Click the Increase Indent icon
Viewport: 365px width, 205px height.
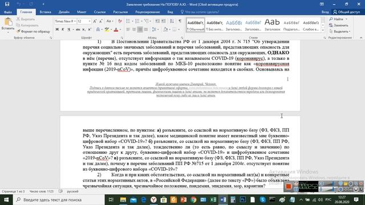[x=164, y=21]
